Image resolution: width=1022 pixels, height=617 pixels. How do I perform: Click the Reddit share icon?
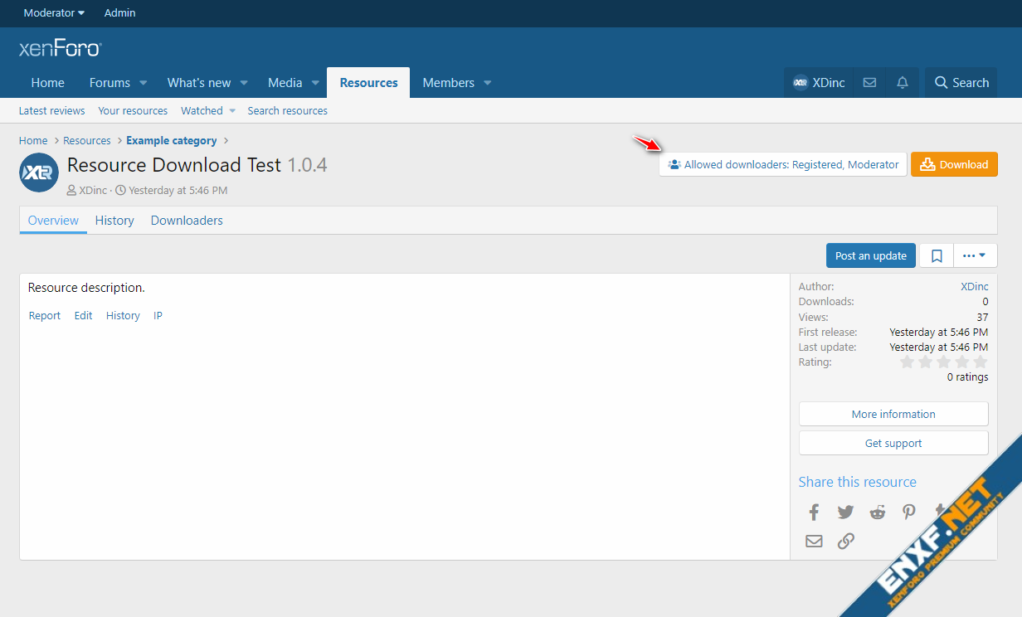(877, 512)
